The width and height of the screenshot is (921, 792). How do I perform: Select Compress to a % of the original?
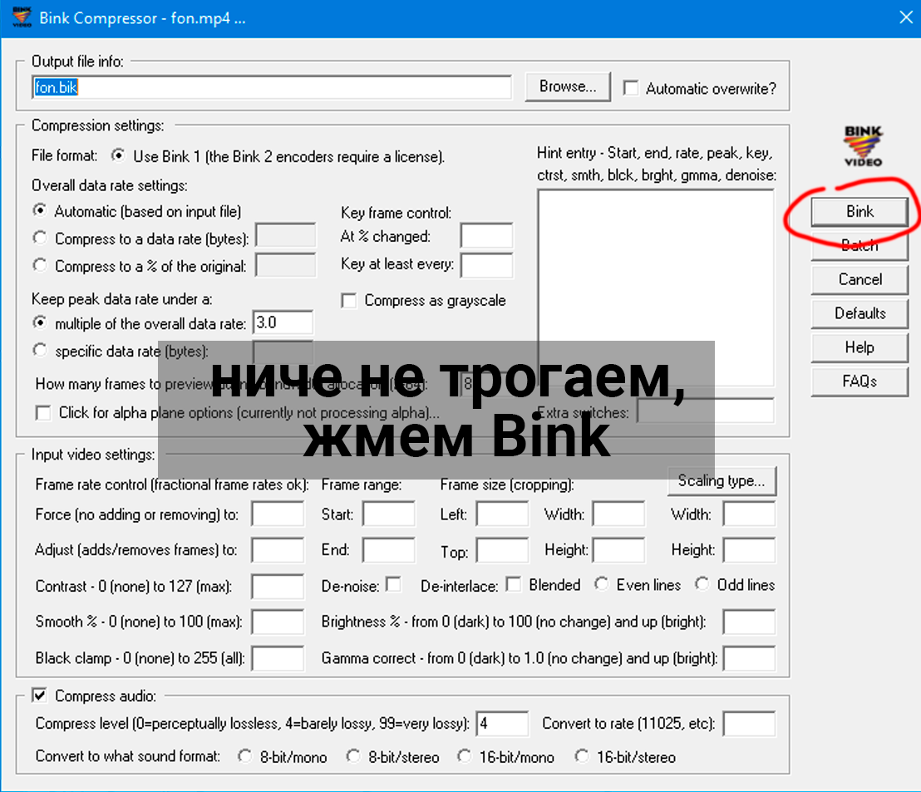pos(40,265)
